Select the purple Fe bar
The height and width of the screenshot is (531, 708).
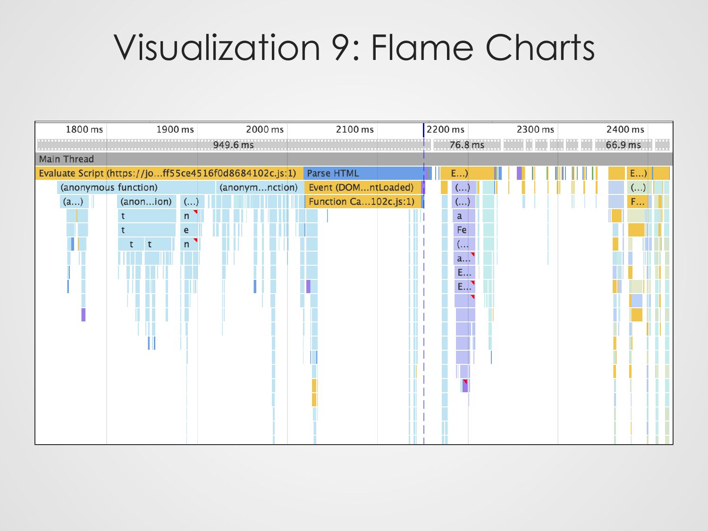tap(463, 230)
